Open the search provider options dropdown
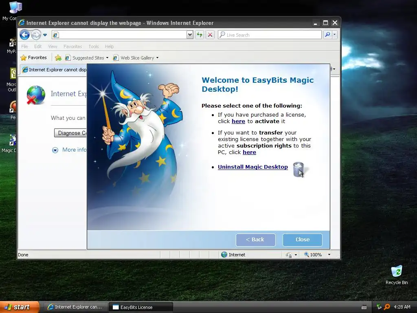The image size is (417, 313). 335,35
